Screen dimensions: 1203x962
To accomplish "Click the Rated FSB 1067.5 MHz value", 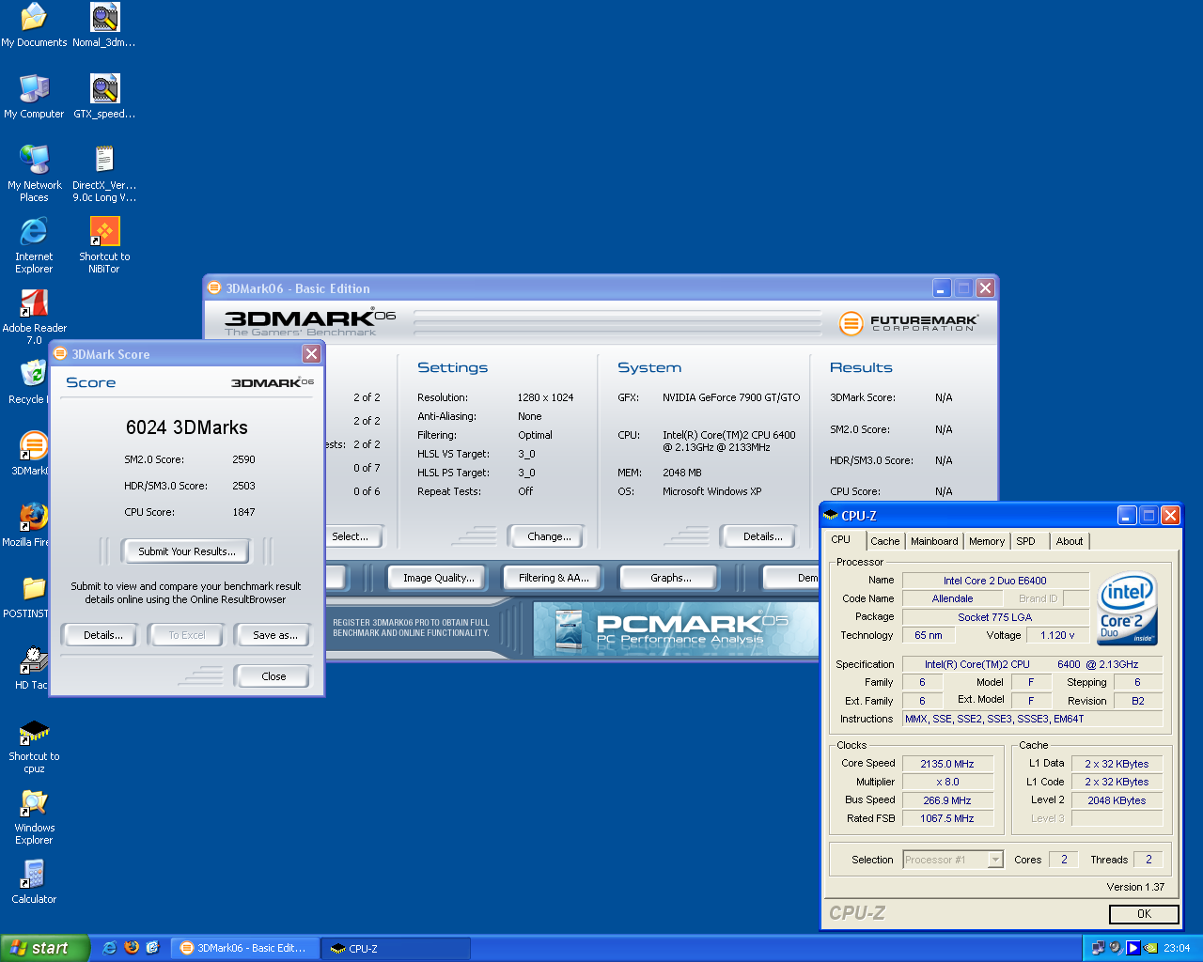I will pos(947,818).
